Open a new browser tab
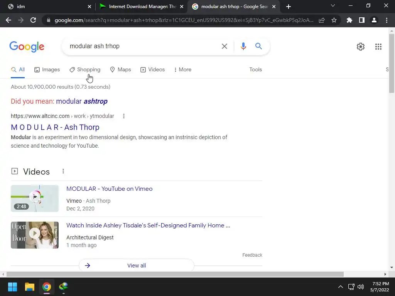The image size is (395, 296). click(289, 7)
